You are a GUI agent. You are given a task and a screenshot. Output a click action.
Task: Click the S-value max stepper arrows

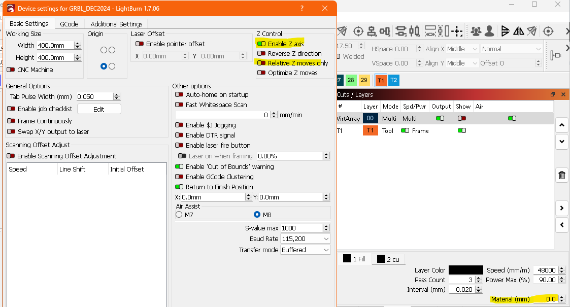coord(326,228)
